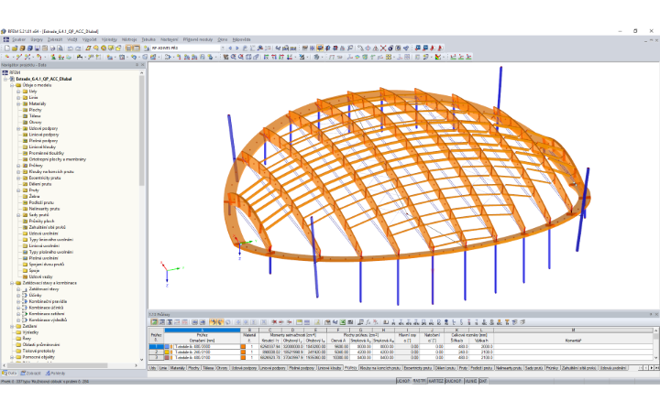Click the folder icon beside Tiskové protokoly
This screenshot has height=412, width=660.
point(18,351)
